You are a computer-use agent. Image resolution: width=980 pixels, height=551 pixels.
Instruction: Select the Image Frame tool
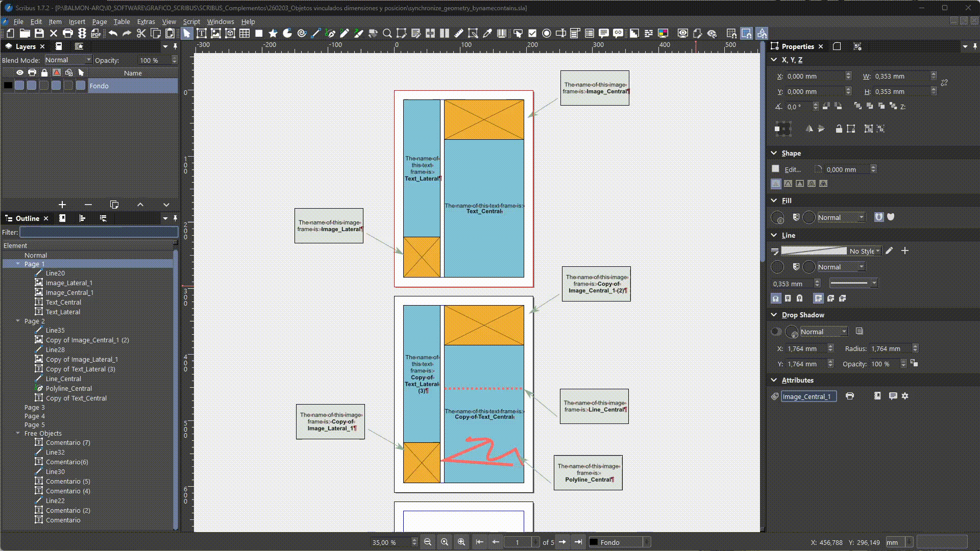coord(216,34)
